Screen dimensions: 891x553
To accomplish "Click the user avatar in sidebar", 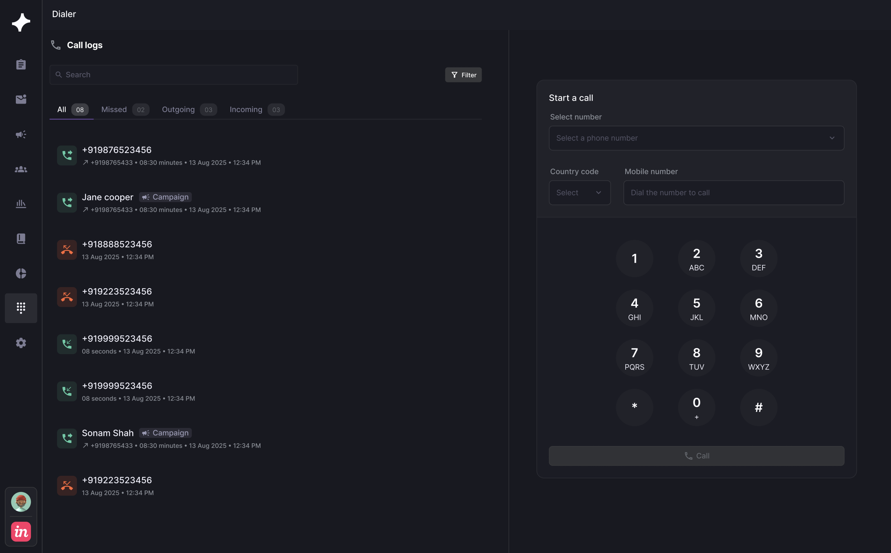I will tap(21, 502).
